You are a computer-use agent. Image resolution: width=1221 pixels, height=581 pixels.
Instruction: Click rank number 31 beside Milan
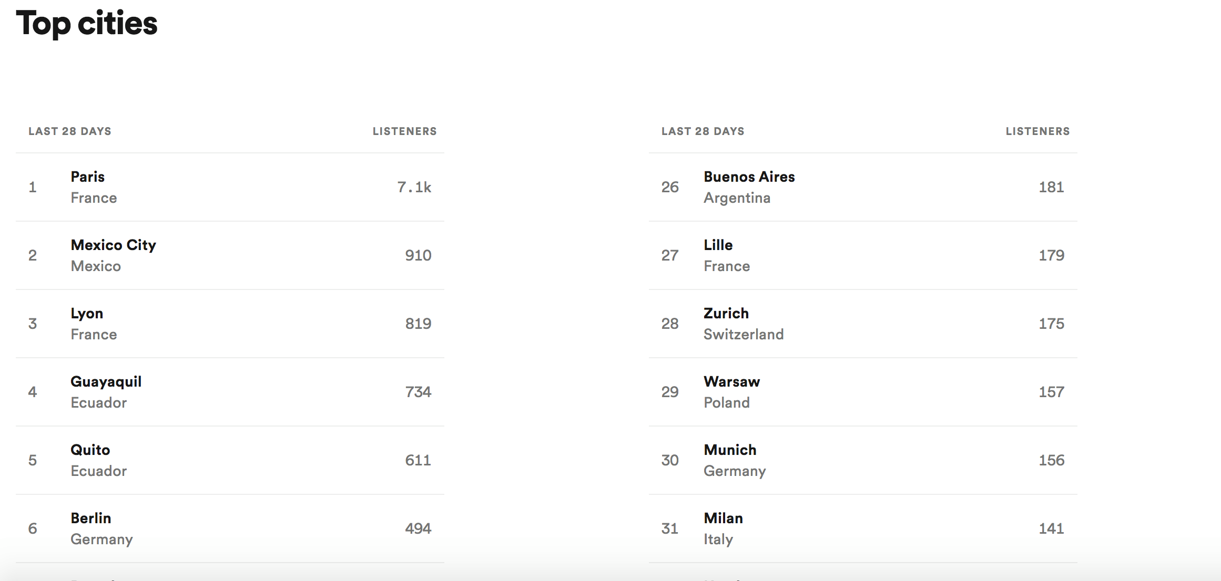669,529
